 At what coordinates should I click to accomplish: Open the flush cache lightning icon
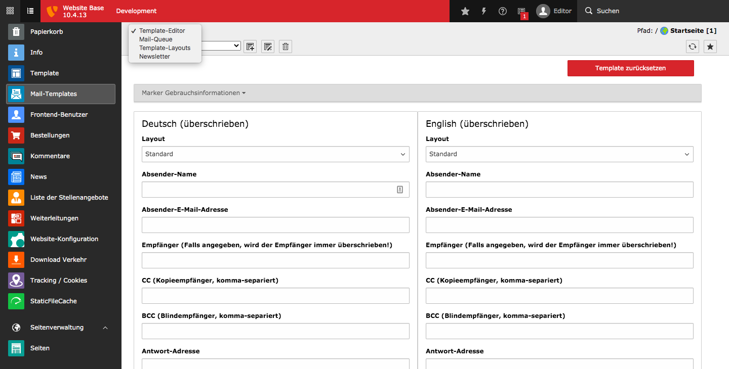point(484,11)
